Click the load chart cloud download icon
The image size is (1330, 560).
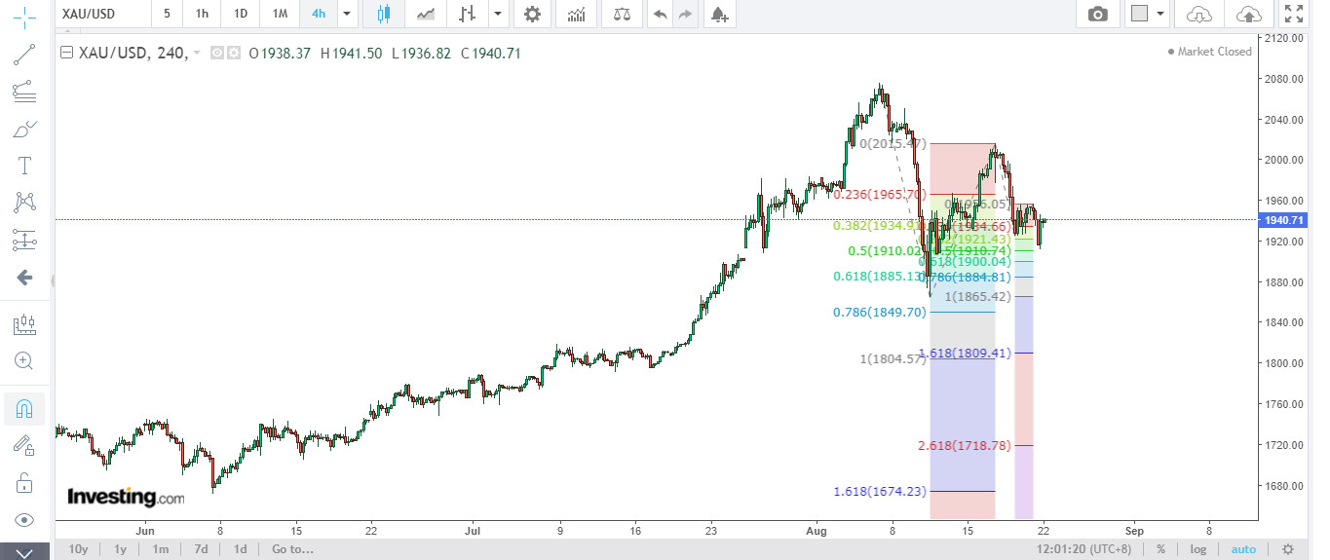[1199, 14]
